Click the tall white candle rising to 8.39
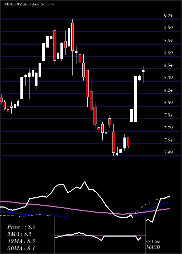Image resolution: width=182 pixels, height=254 pixels. 136,99
